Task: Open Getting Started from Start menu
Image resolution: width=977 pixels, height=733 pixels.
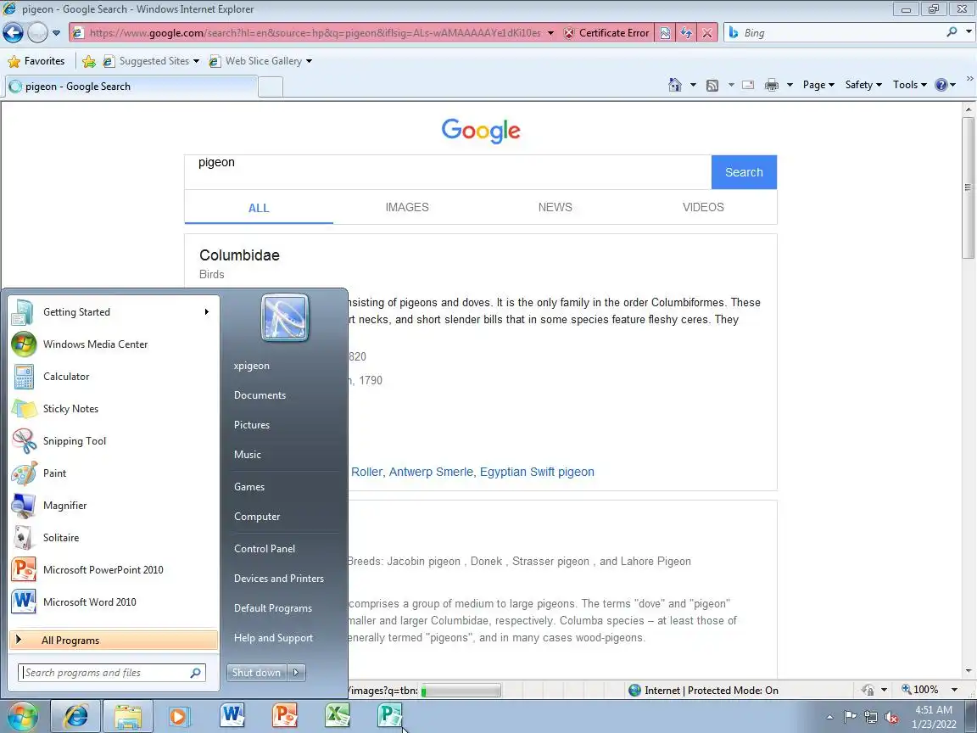Action: (x=112, y=312)
